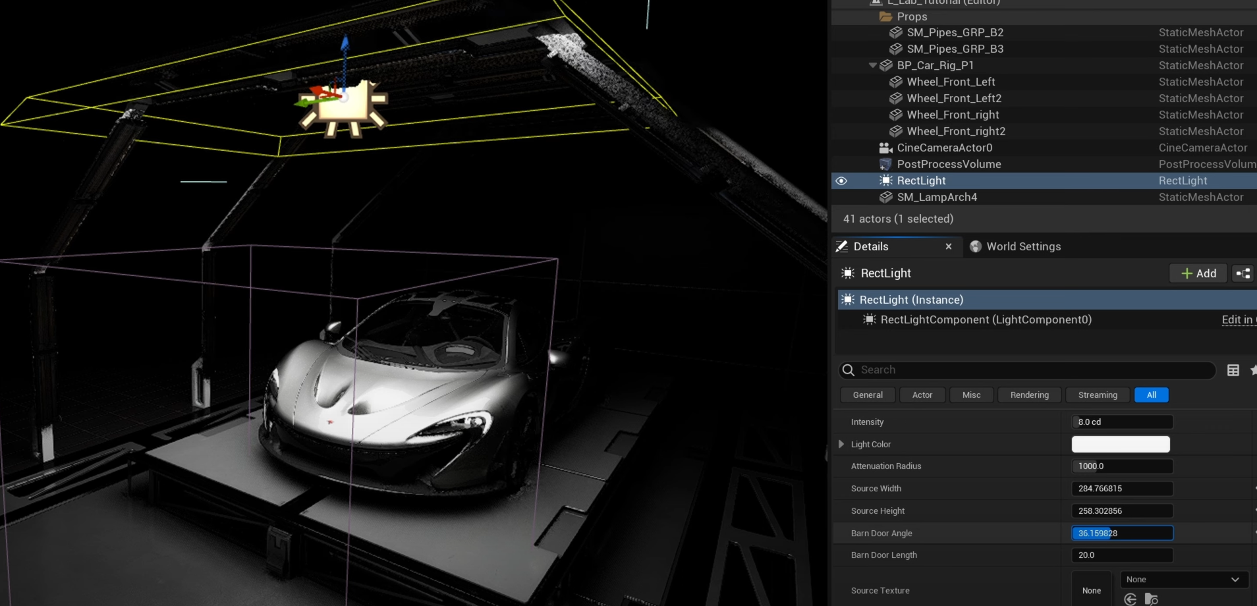Close the Details tab

pos(949,246)
